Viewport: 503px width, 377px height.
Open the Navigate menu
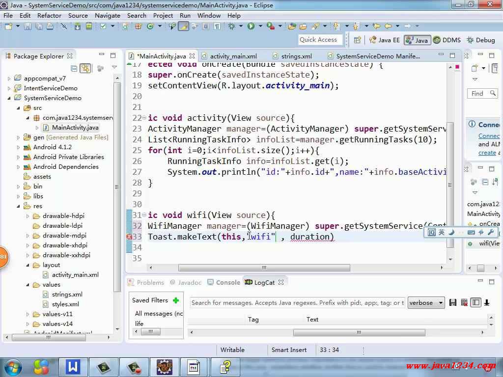pos(108,15)
